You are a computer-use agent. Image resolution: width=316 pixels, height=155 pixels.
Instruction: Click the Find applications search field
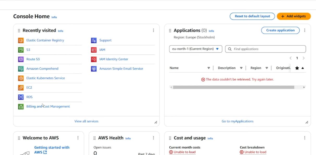click(265, 49)
